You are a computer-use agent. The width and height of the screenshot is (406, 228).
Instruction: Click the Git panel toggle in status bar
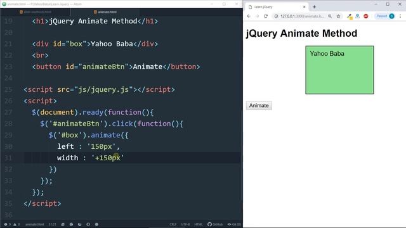[234, 224]
